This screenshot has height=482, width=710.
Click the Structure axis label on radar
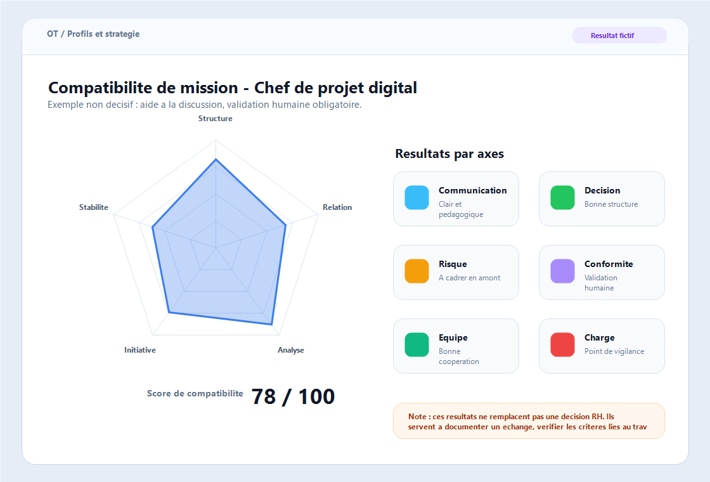click(x=216, y=118)
